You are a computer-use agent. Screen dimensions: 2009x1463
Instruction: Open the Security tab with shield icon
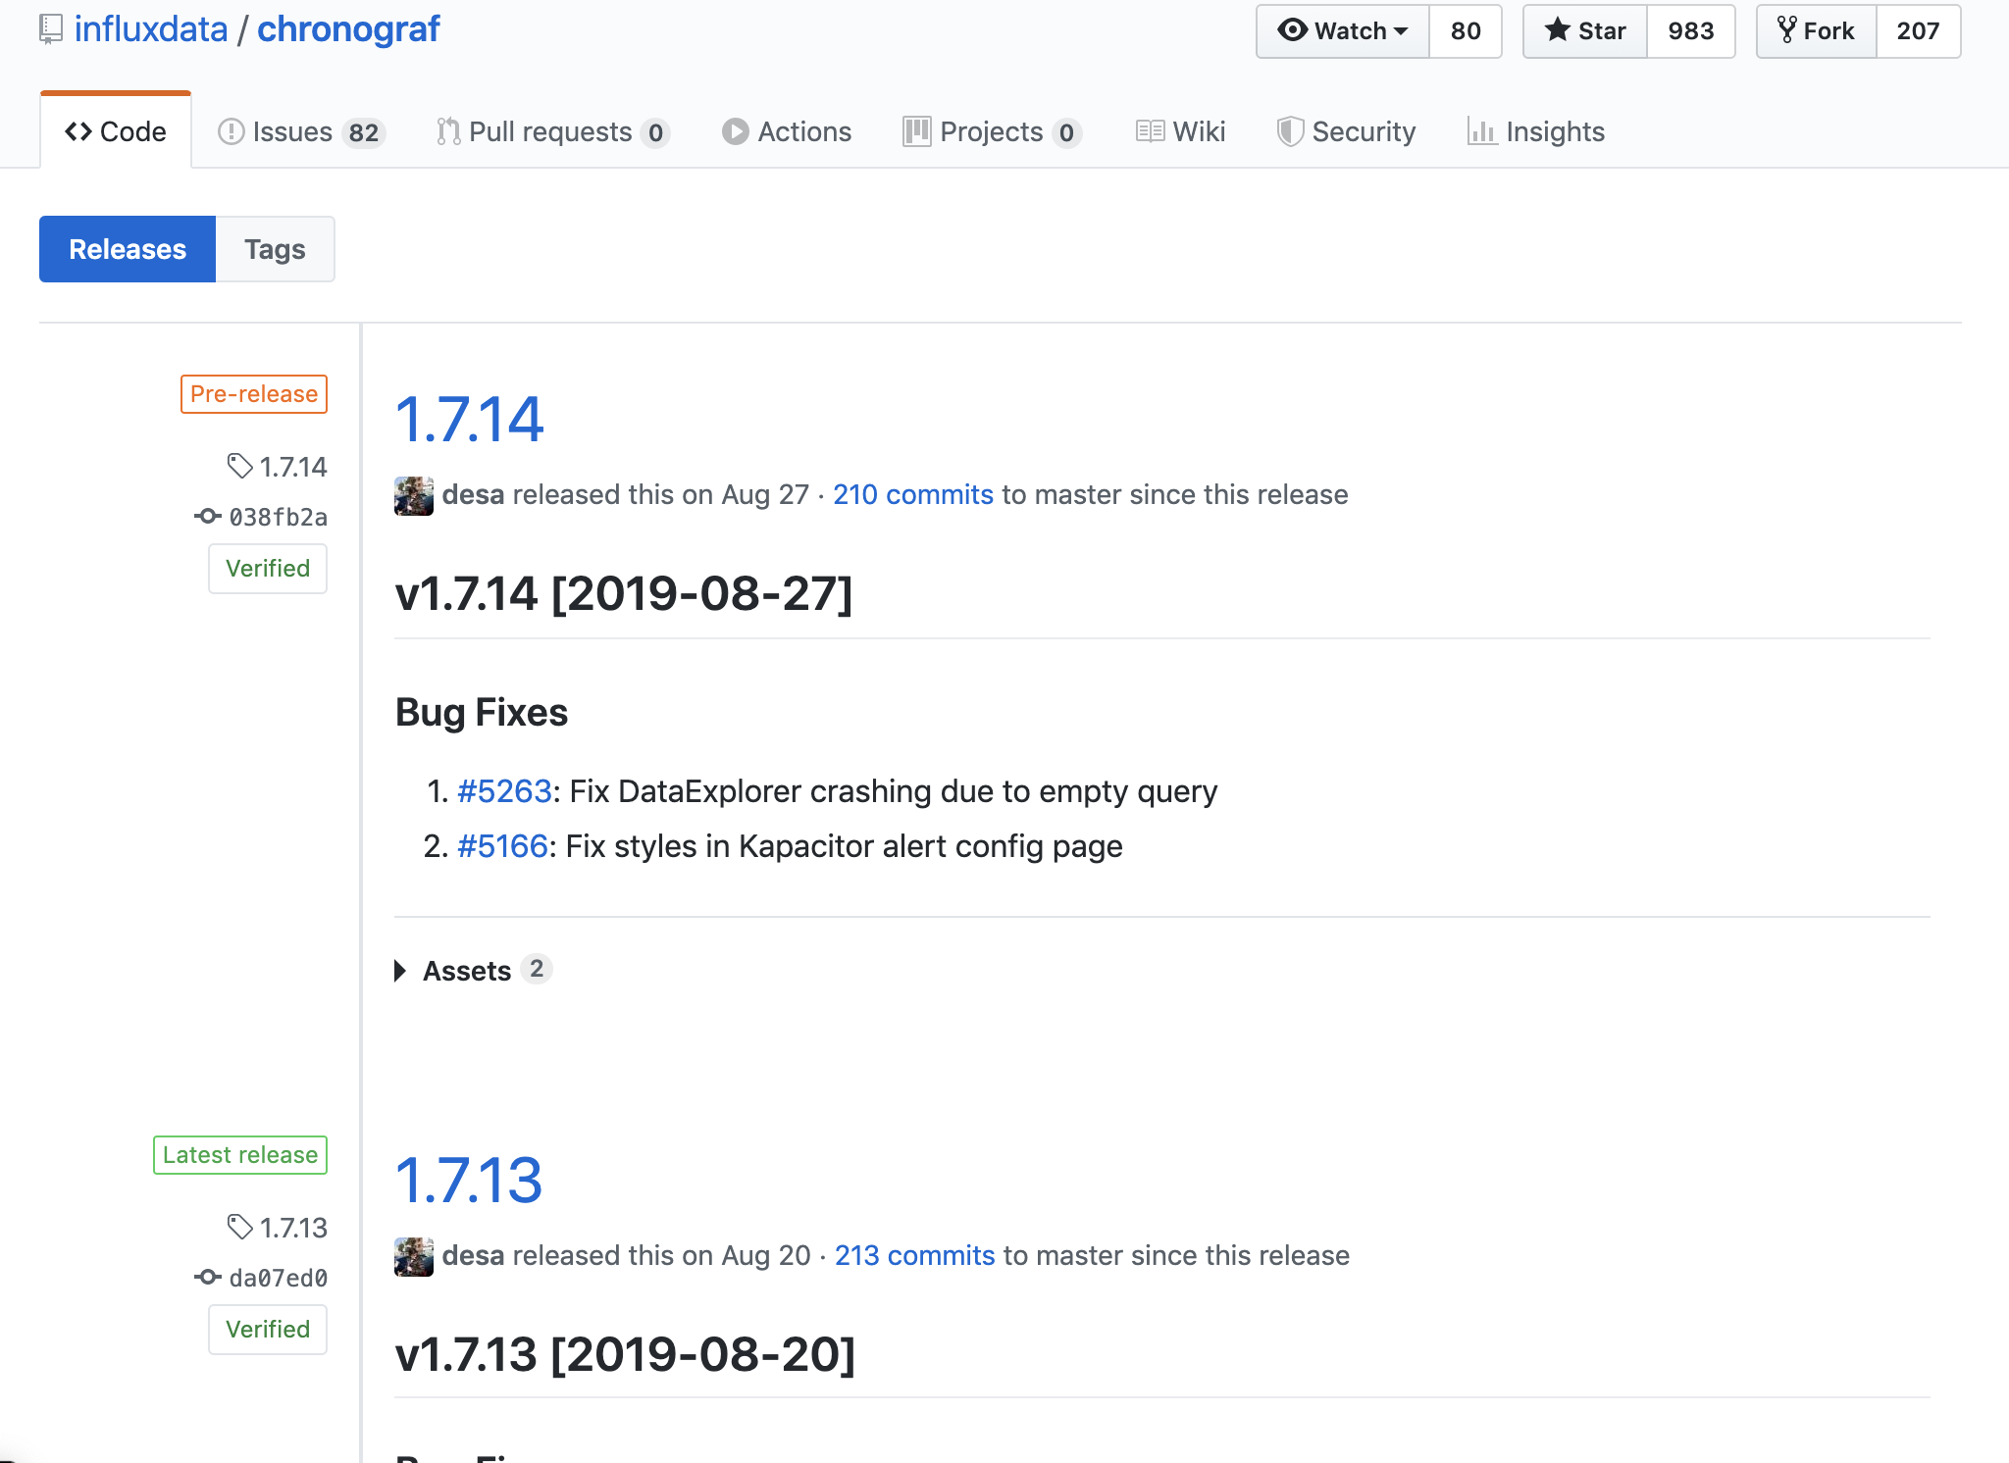click(1346, 131)
